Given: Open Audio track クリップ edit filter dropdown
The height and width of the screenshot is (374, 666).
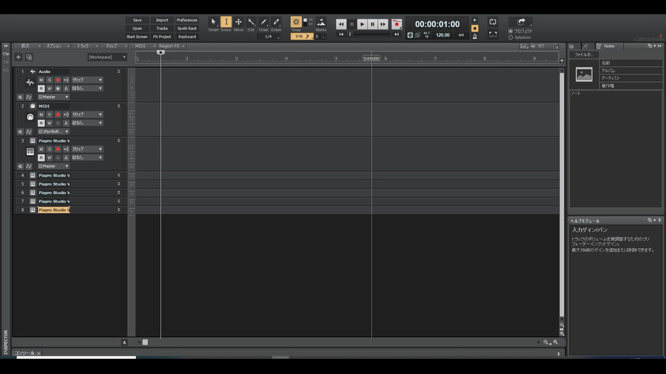Looking at the screenshot, I should click(x=87, y=80).
